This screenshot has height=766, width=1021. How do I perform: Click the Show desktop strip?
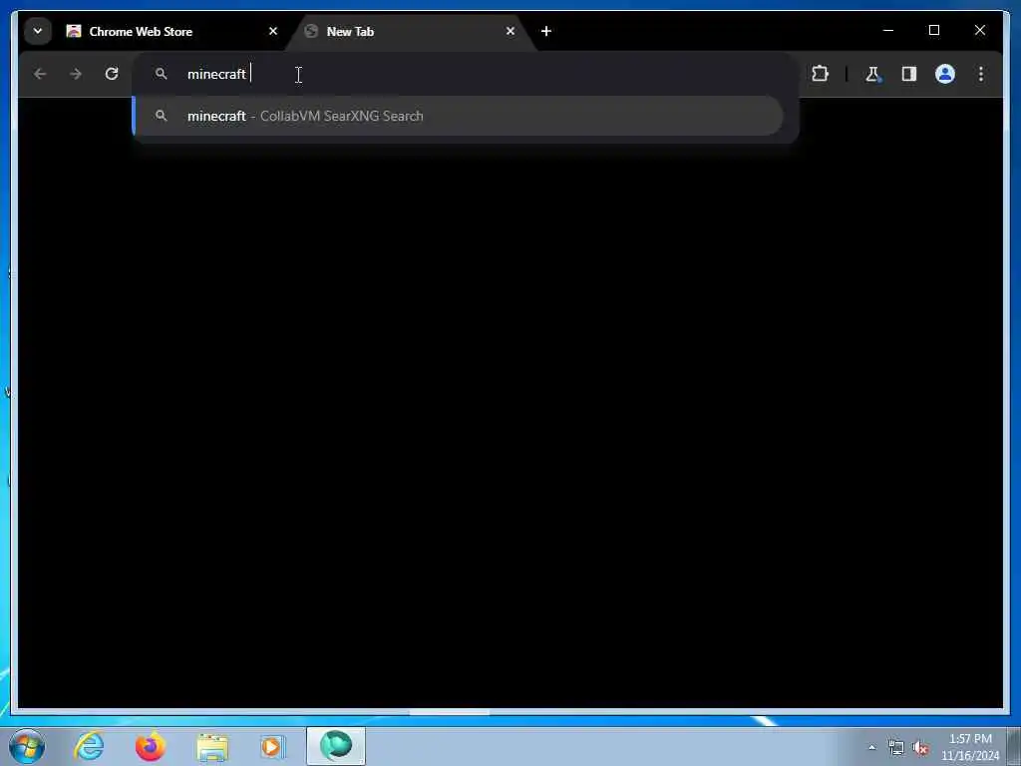(x=1014, y=746)
